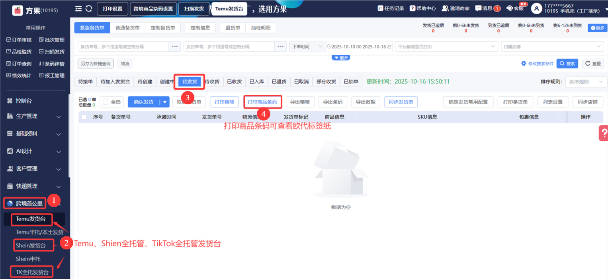Open 批次管理 shortcut
The height and width of the screenshot is (279, 608).
pyautogui.click(x=52, y=40)
